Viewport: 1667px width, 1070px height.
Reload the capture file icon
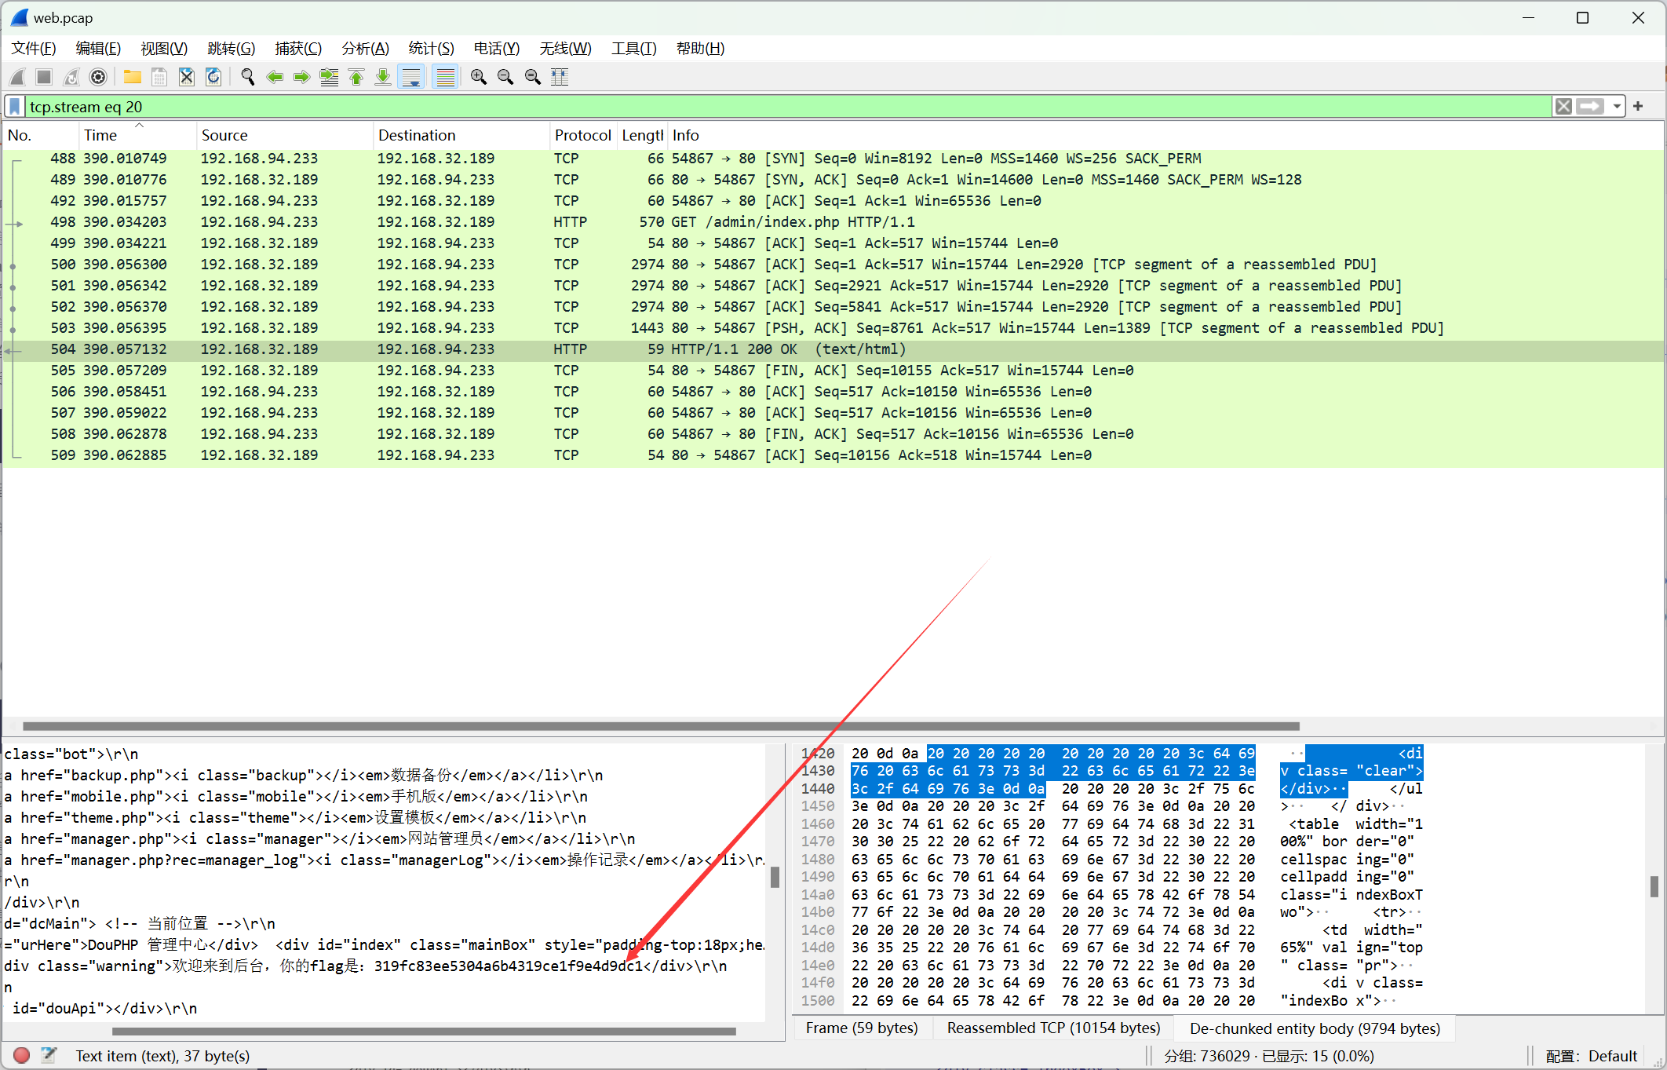[213, 77]
